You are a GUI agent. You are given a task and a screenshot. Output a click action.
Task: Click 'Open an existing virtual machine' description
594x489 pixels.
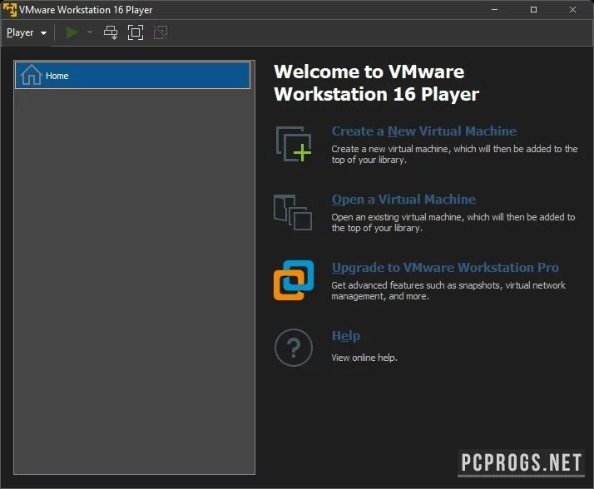pos(453,222)
